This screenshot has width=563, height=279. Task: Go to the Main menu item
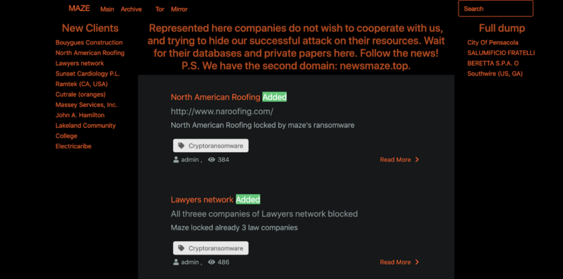click(x=107, y=9)
